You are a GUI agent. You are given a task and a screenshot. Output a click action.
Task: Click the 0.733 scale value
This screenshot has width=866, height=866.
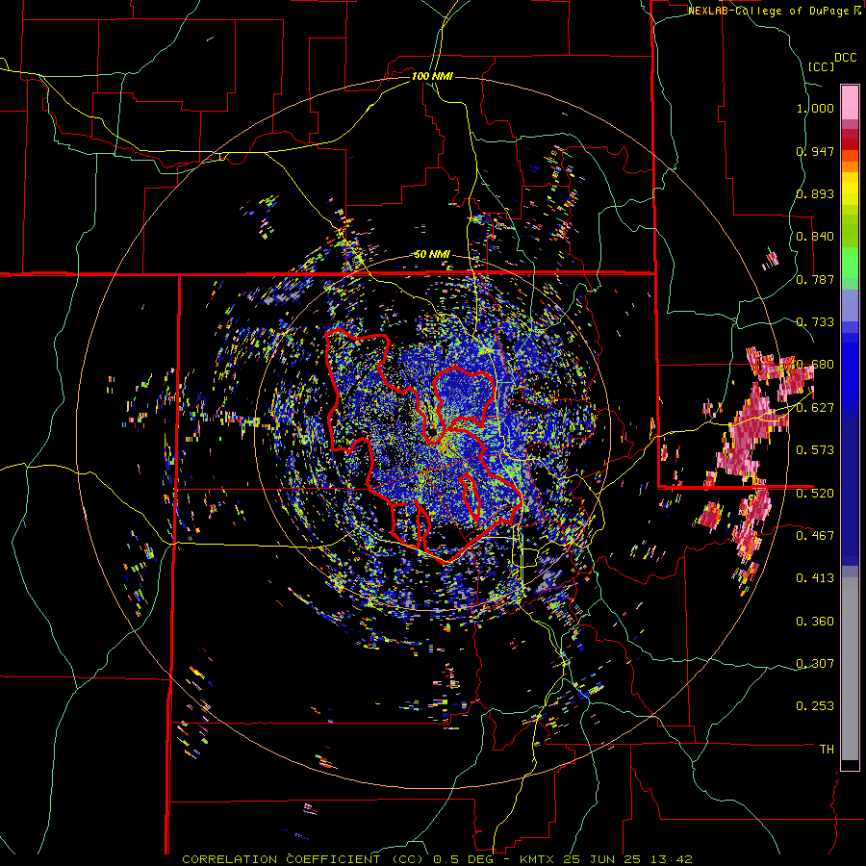(x=815, y=322)
